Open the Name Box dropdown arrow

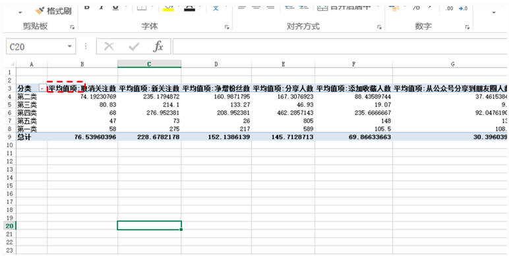[69, 46]
